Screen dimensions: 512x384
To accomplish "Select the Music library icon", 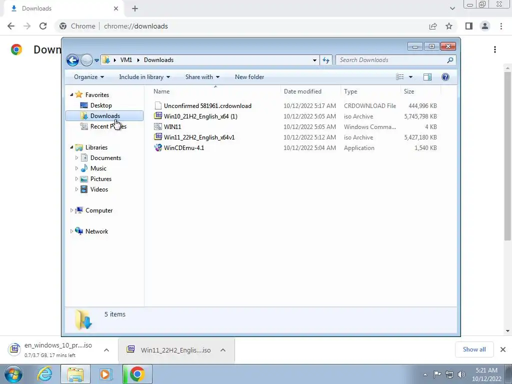I will [x=84, y=168].
